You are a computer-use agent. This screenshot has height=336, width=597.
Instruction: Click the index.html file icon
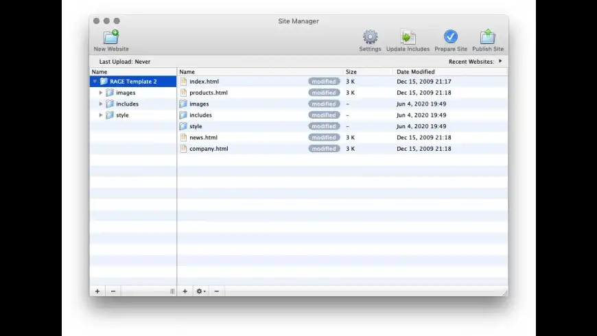pyautogui.click(x=183, y=82)
